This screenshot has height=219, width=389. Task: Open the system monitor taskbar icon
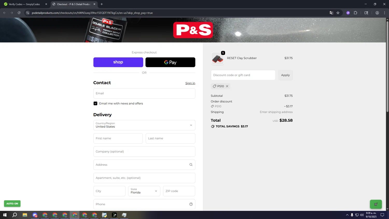[124, 215]
